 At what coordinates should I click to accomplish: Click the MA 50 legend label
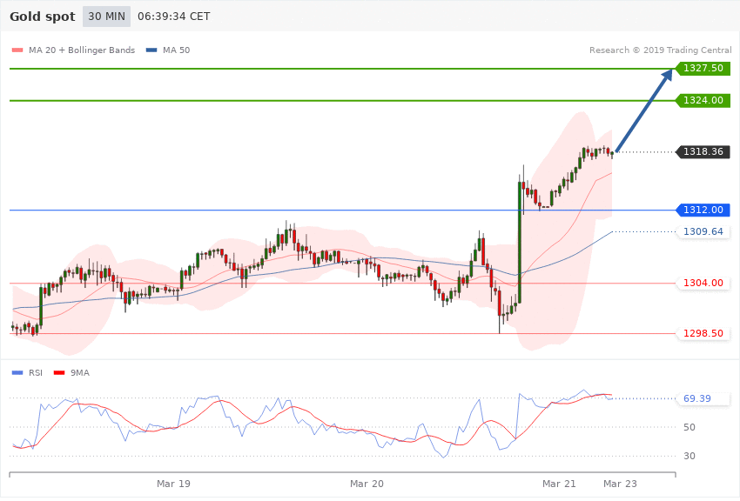click(176, 50)
